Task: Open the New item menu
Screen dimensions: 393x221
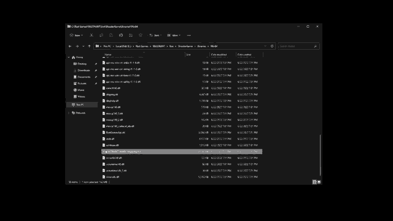Action: click(x=76, y=36)
